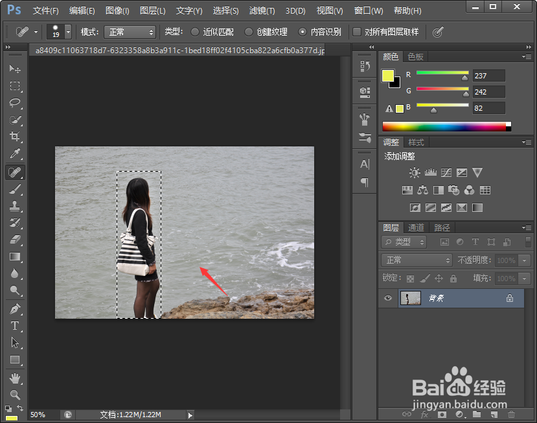Switch to the 通道 tab
The image size is (537, 423).
coord(416,227)
